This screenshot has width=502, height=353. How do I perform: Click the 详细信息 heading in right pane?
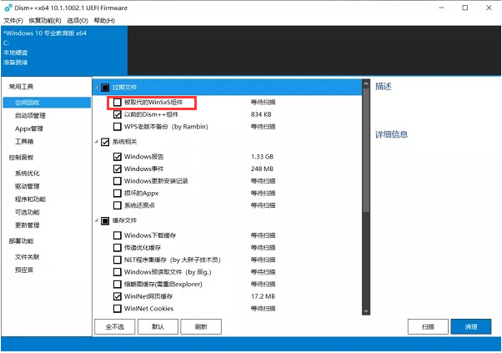coord(392,134)
